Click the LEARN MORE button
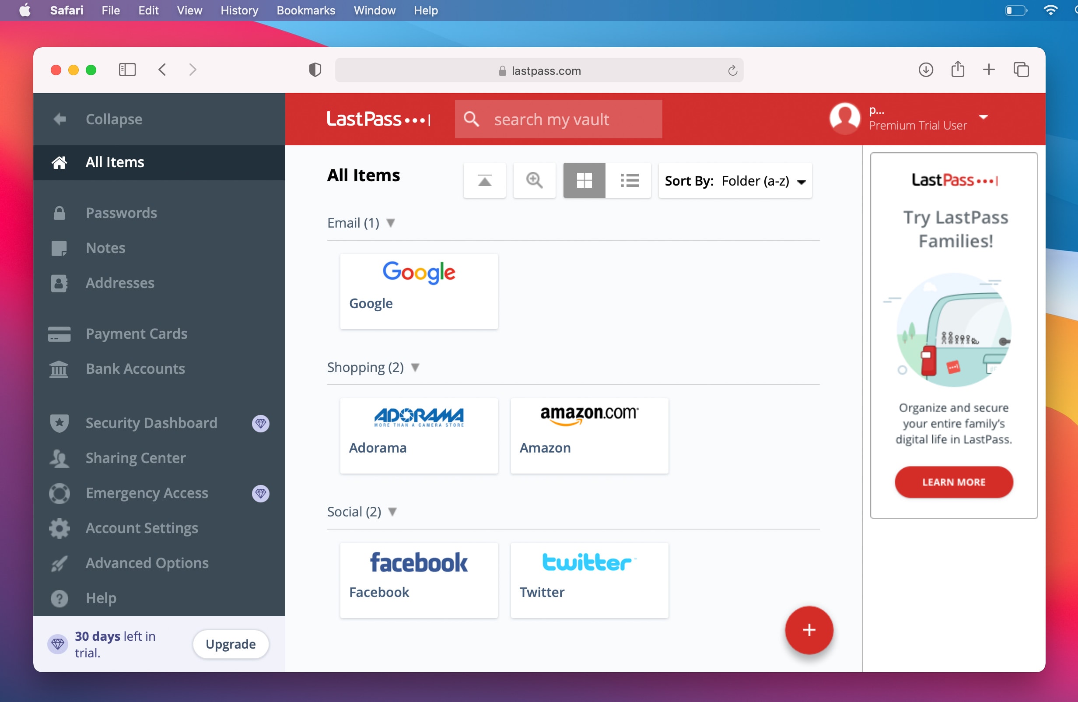 coord(953,482)
